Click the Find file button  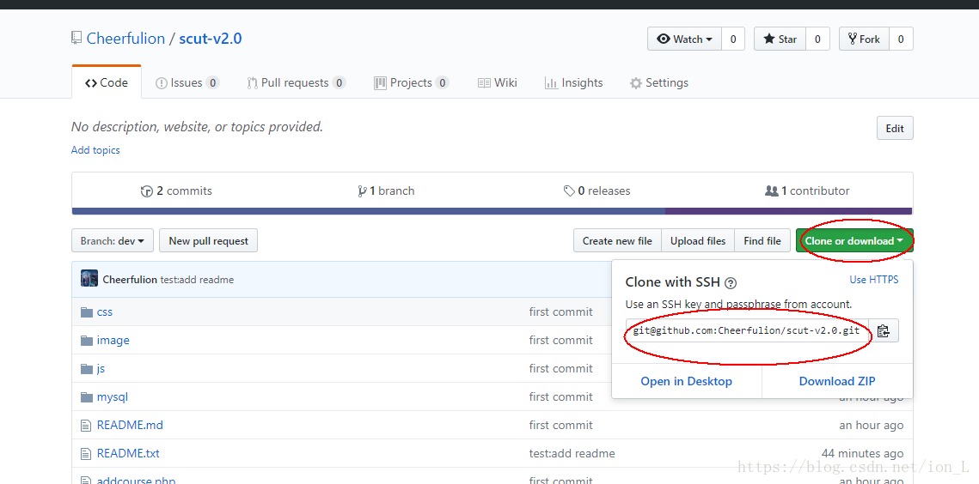[x=762, y=241]
